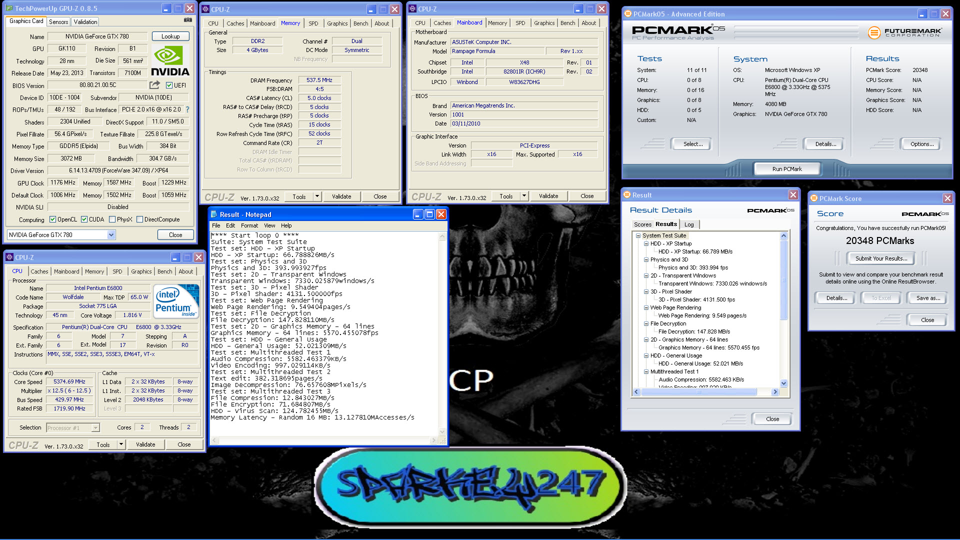Open the Processor #1 selection dropdown
Viewport: 960px width, 540px height.
95,428
